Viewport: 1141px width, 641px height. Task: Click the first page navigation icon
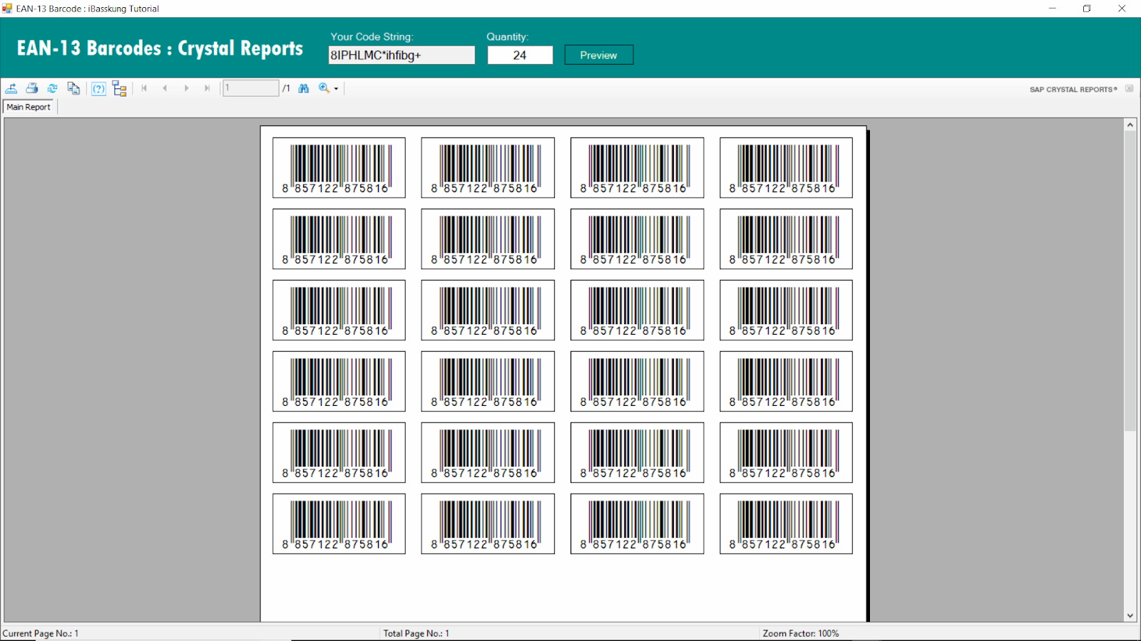coord(144,88)
